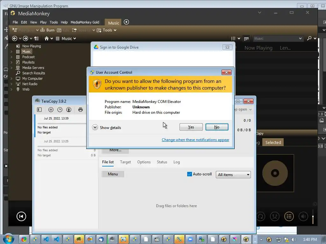This screenshot has height=244, width=326.
Task: Click No in the User Account Control dialog
Action: point(217,127)
